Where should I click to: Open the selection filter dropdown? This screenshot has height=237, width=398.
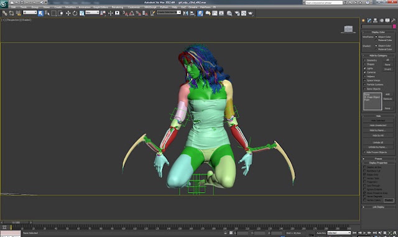30,12
